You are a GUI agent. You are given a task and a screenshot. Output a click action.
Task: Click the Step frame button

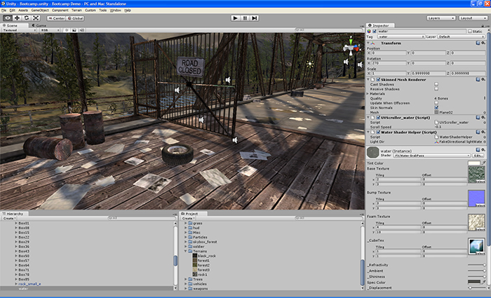254,18
